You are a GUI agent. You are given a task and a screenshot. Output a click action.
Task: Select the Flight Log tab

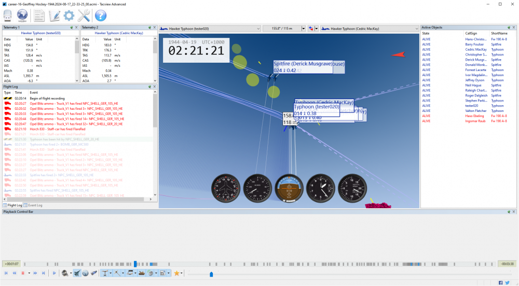12,205
